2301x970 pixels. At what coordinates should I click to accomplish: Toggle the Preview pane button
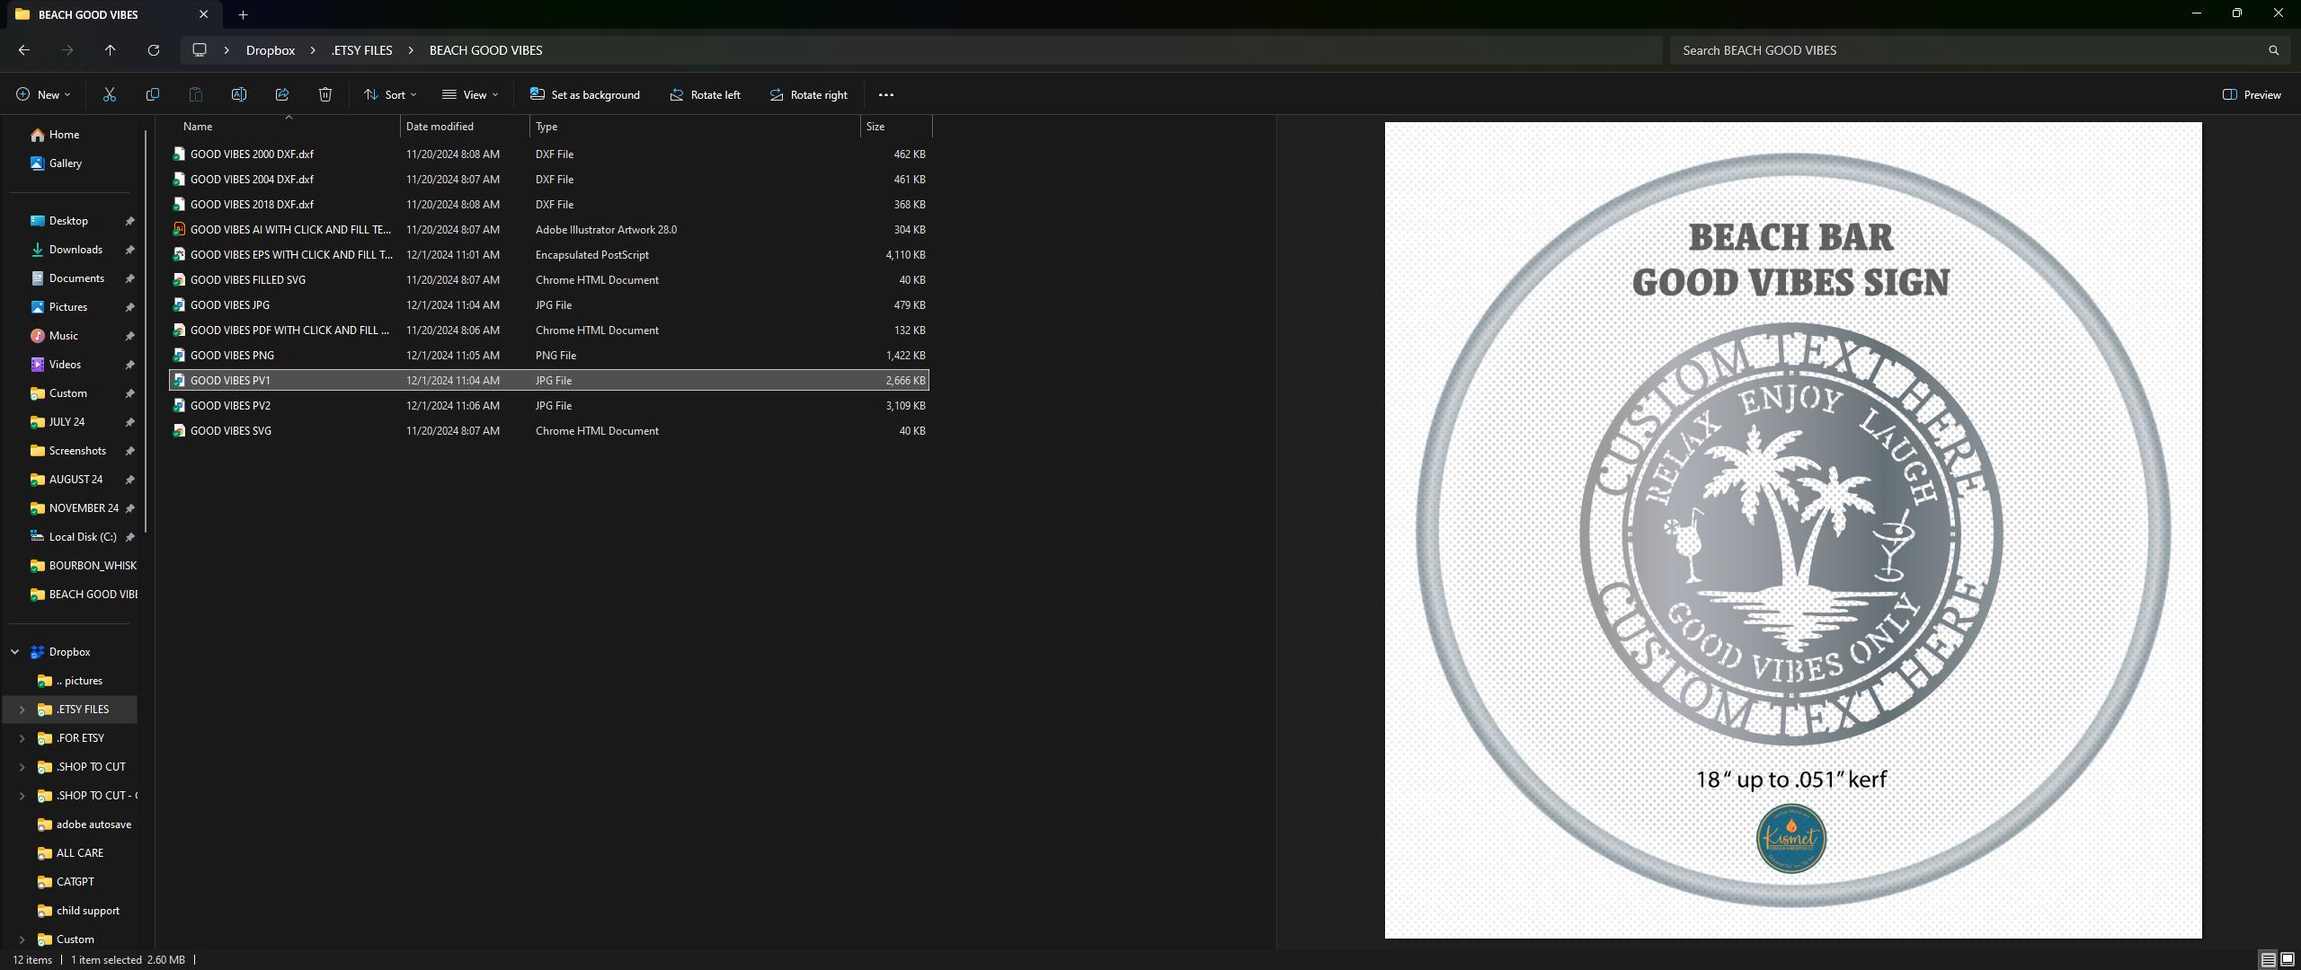click(2252, 94)
